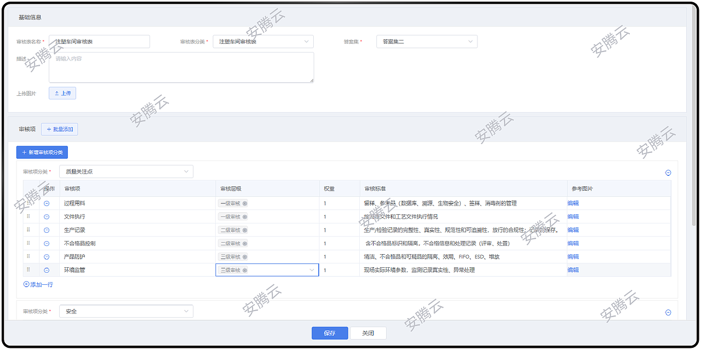
Task: Focus the 审核表名称 input field
Action: [99, 42]
